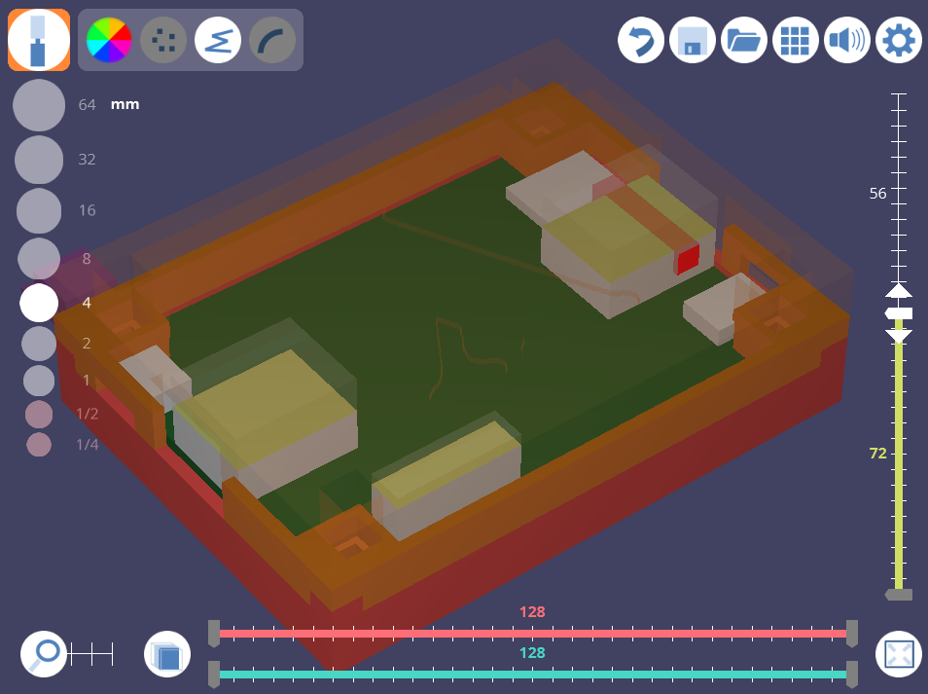Select the 64 mm cube size

pyautogui.click(x=39, y=105)
